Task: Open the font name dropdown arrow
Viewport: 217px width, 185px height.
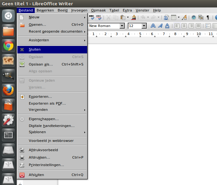Action: click(x=122, y=26)
